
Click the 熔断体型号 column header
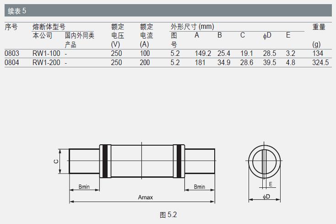coord(49,27)
